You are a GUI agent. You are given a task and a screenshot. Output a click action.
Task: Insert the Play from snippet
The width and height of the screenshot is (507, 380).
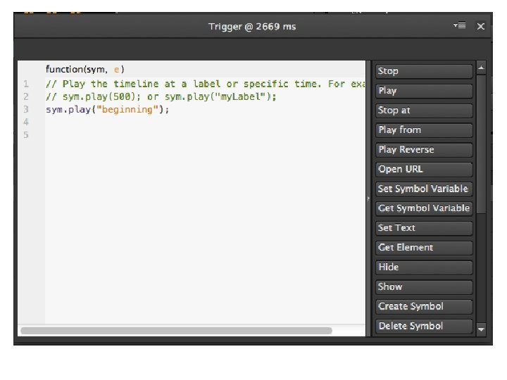click(424, 130)
